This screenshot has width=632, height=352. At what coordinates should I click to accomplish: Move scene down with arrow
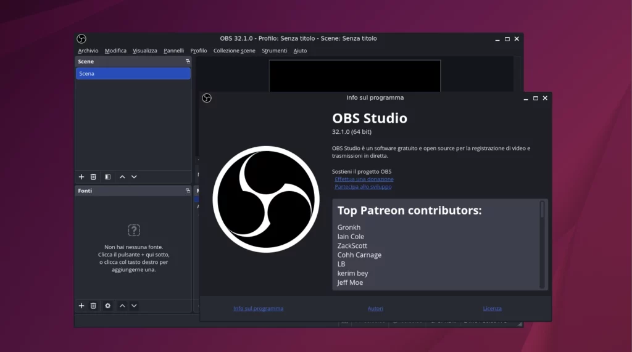click(134, 177)
